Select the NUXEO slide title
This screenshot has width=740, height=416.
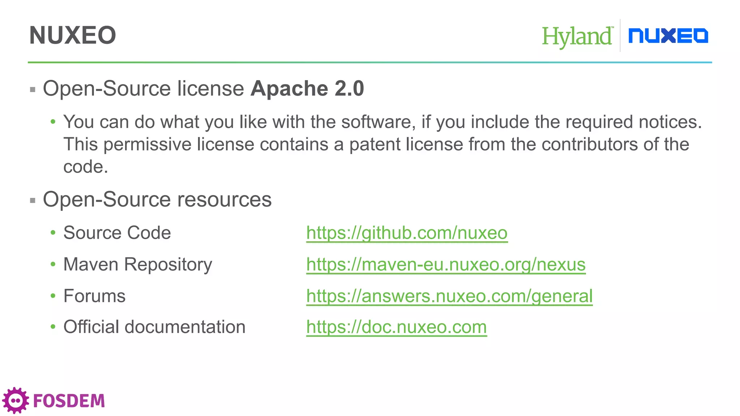(73, 35)
